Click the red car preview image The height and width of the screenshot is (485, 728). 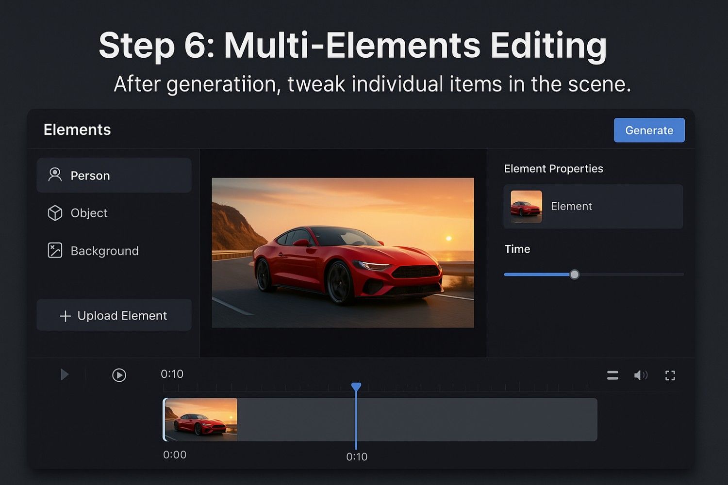343,253
